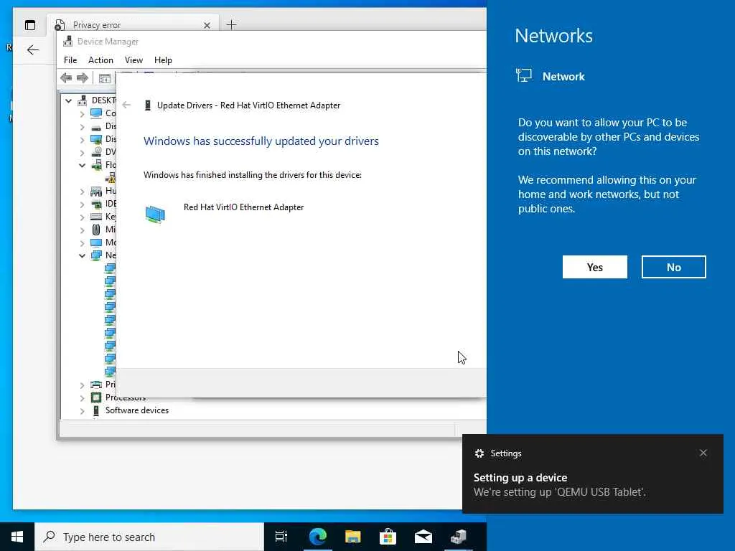
Task: Expand the Processors category
Action: pyautogui.click(x=82, y=397)
